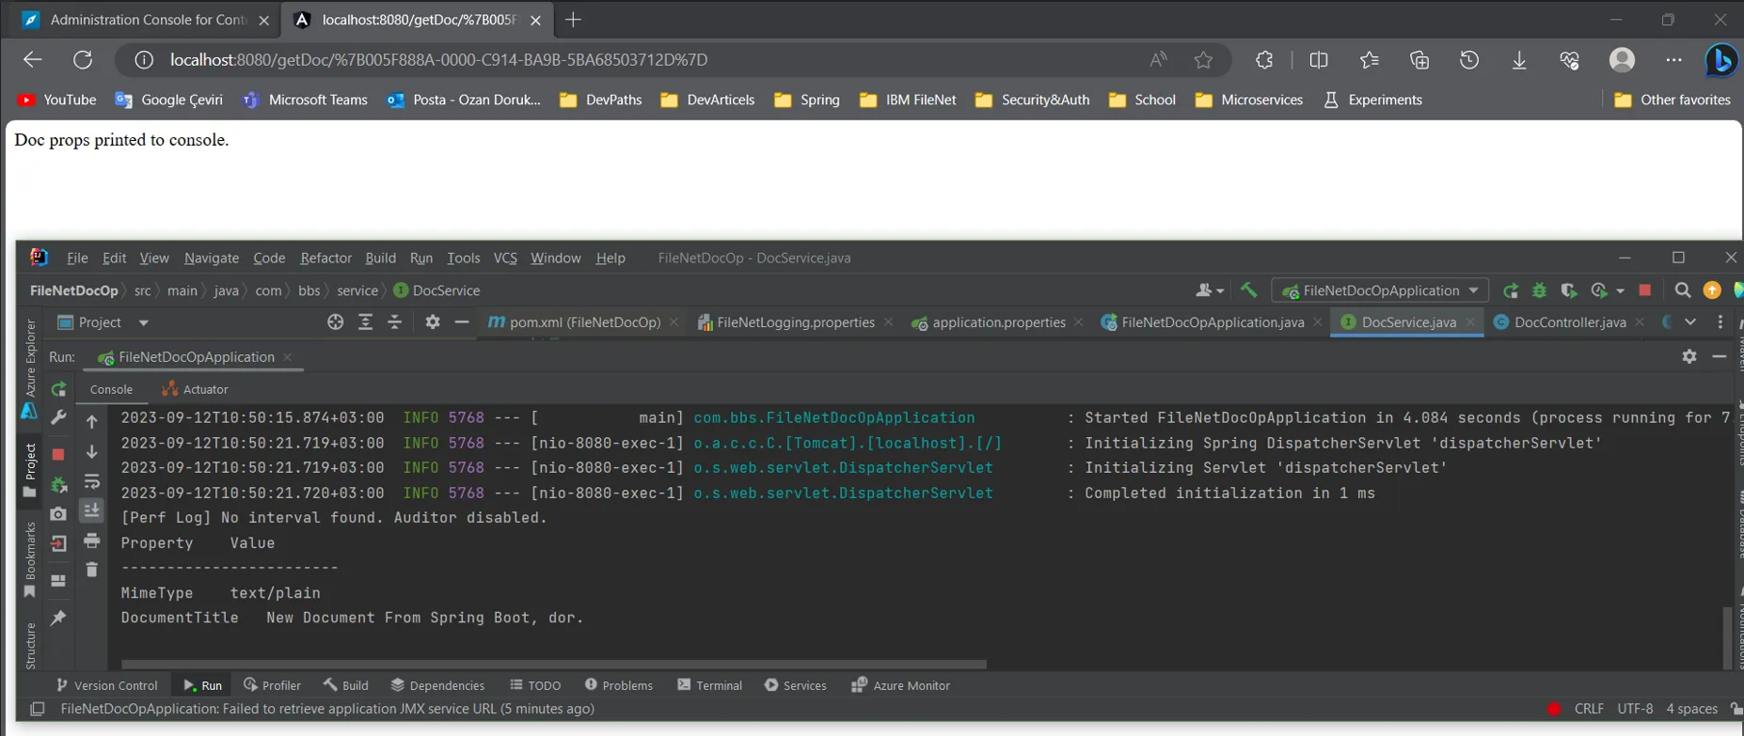The width and height of the screenshot is (1744, 736).
Task: Build project with the green hammer icon
Action: coord(1249,290)
